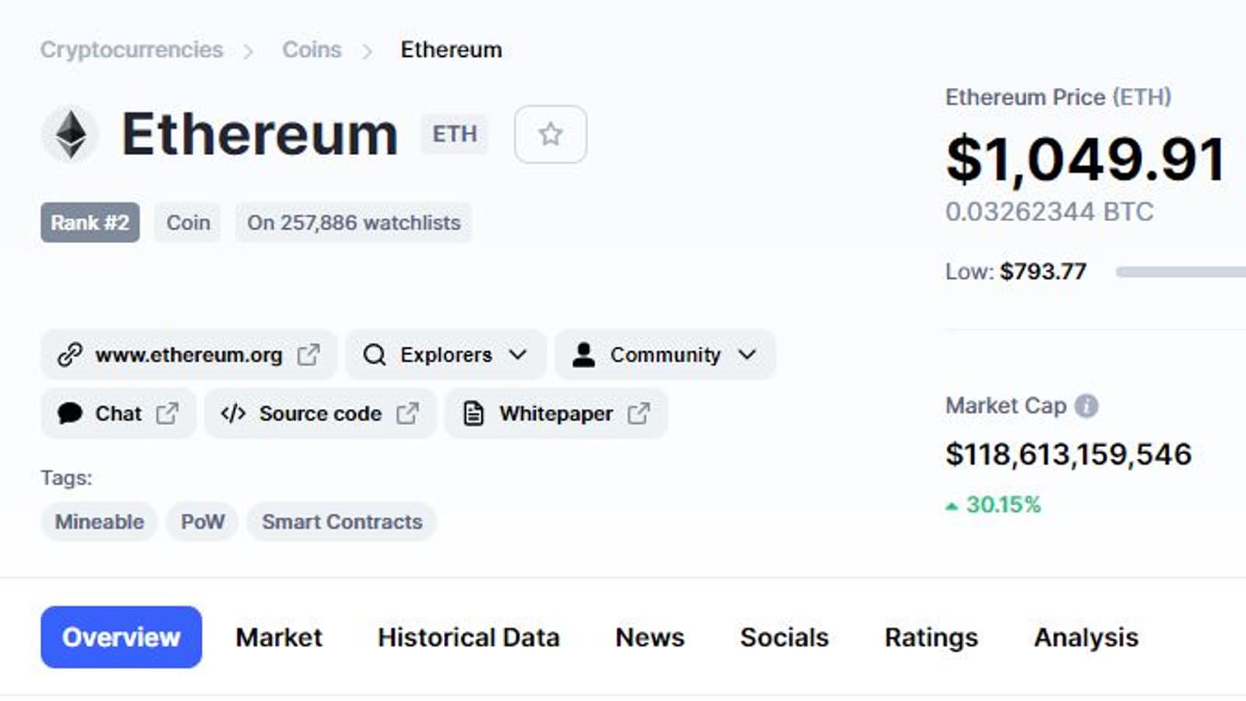
Task: Click the Explorers magnifier icon
Action: coord(375,355)
